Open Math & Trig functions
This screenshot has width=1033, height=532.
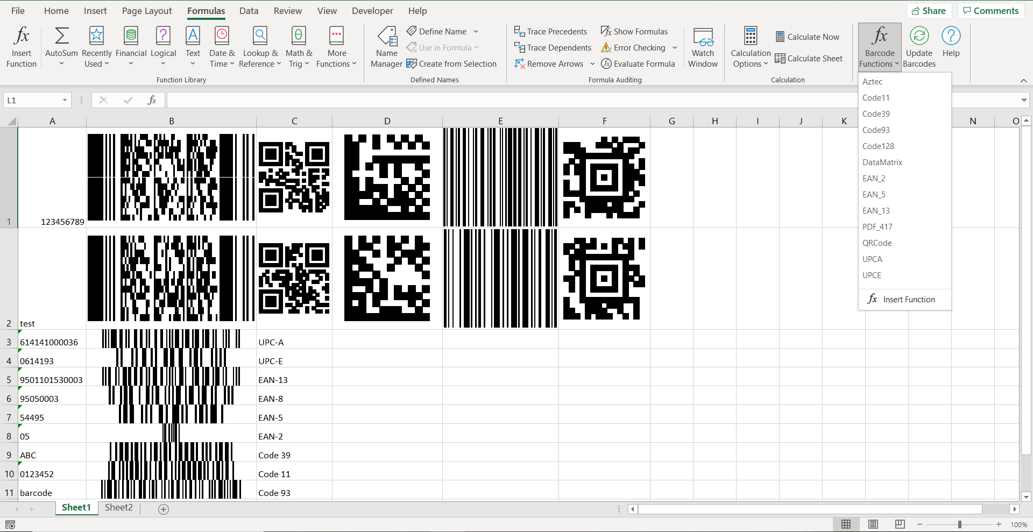click(x=299, y=47)
